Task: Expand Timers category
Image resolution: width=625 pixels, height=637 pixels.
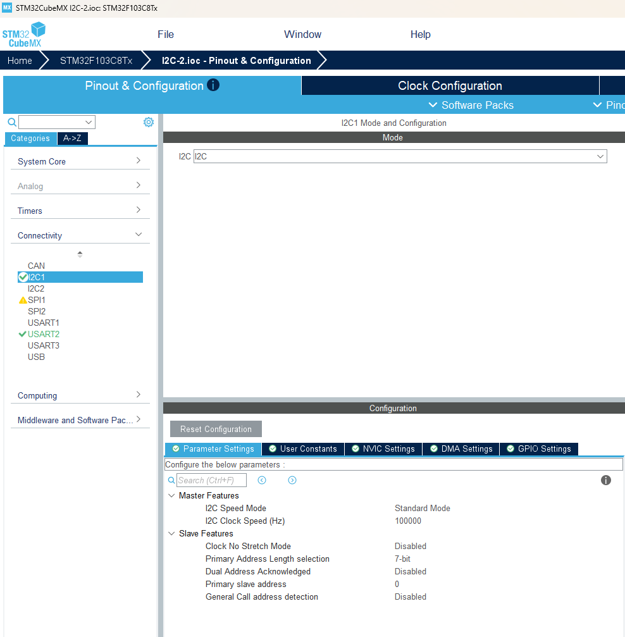Action: click(x=80, y=211)
